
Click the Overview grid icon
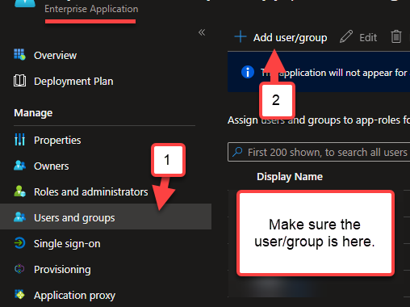[19, 55]
